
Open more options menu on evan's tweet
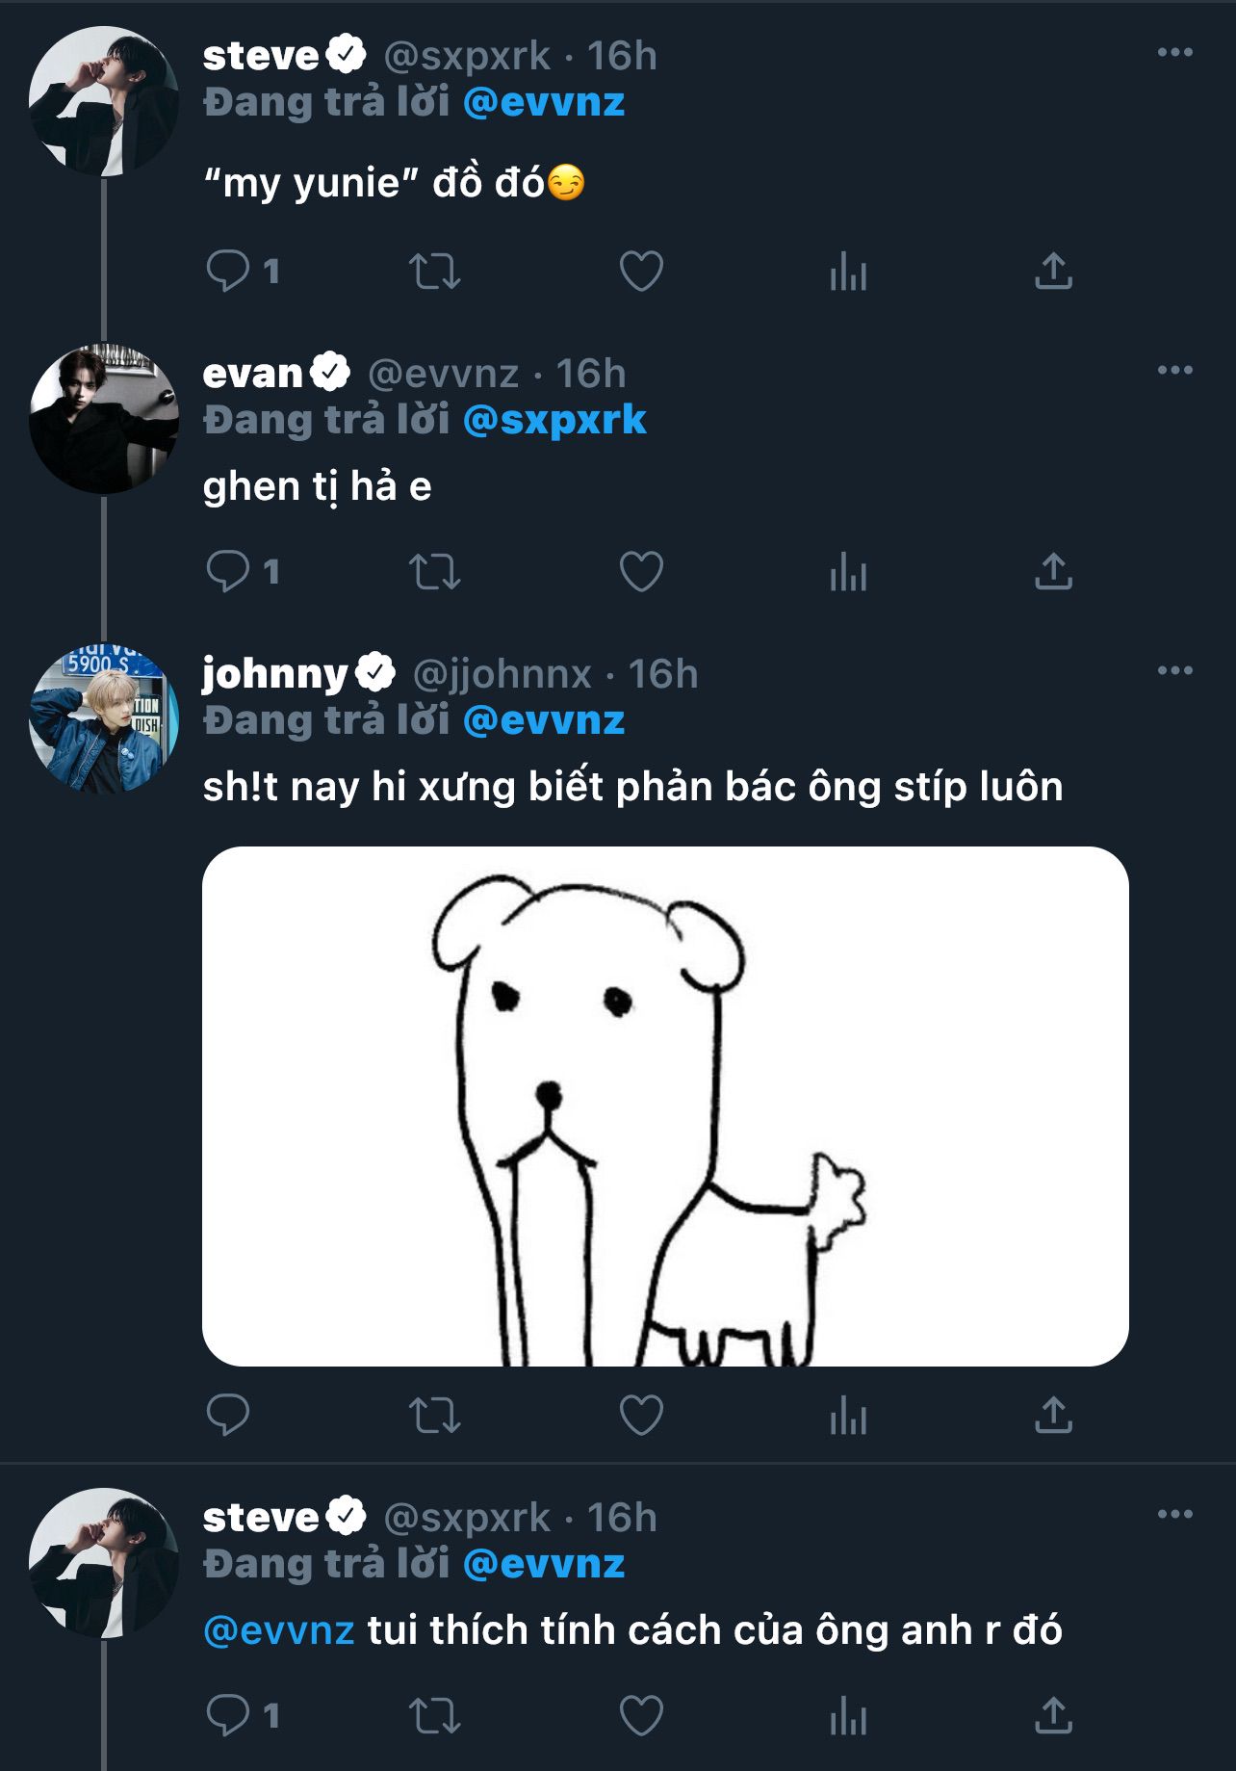[1174, 371]
